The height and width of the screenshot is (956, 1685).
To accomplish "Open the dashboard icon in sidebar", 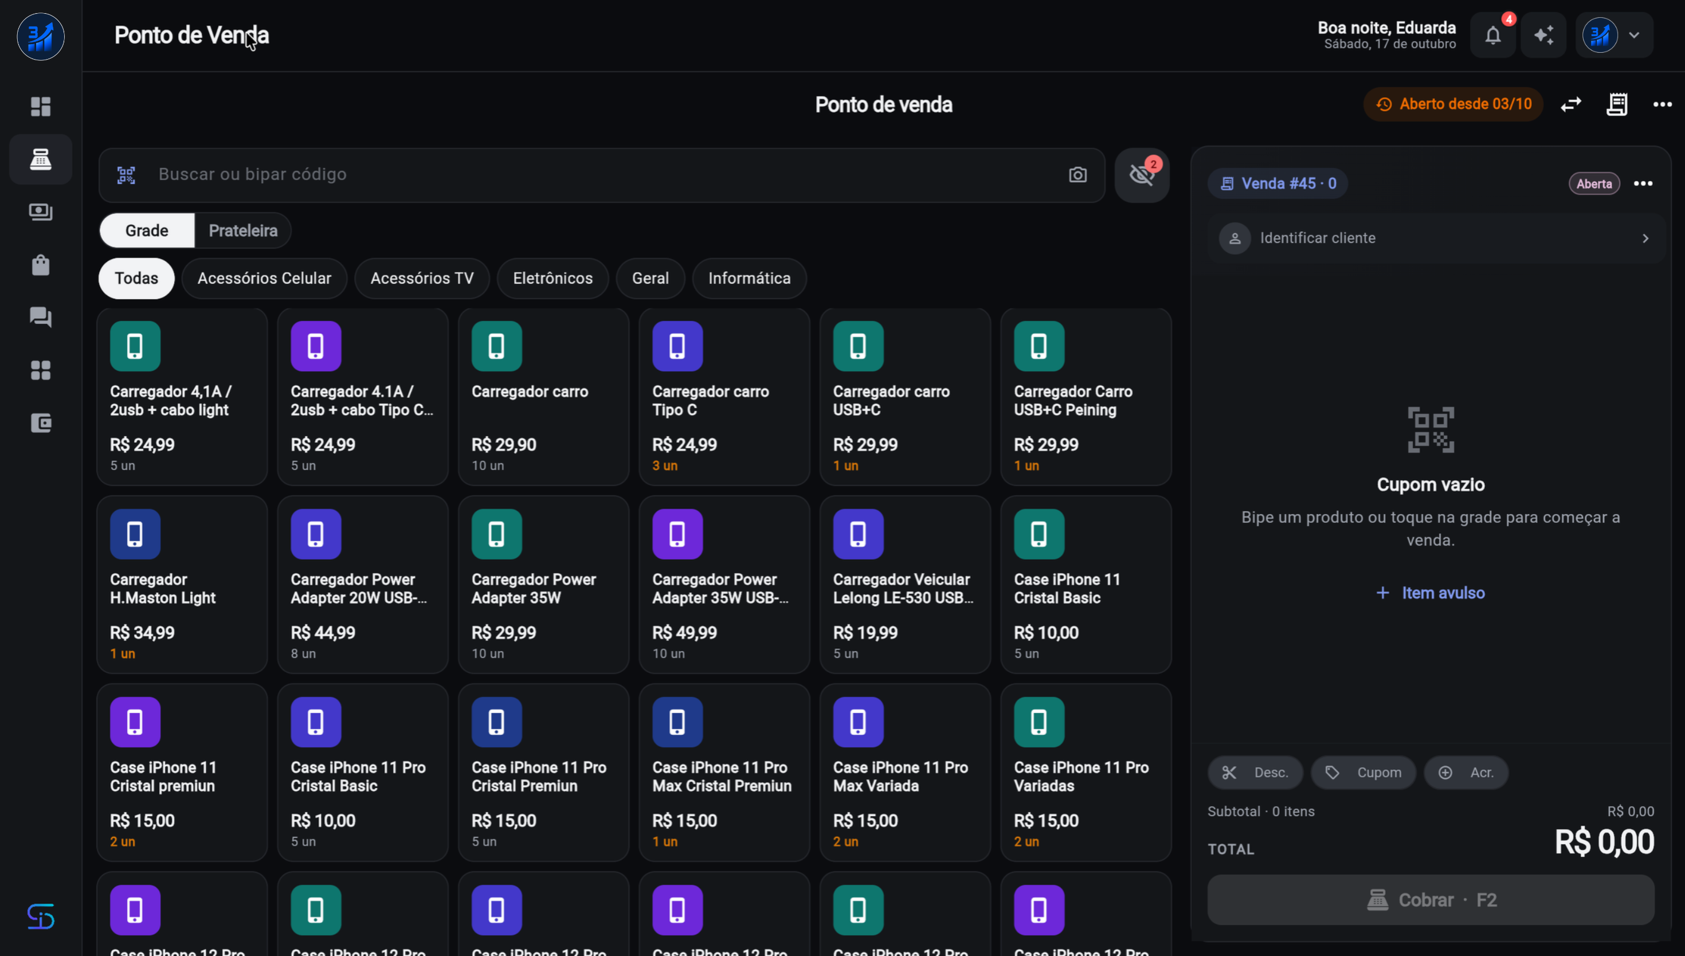I will click(x=41, y=107).
